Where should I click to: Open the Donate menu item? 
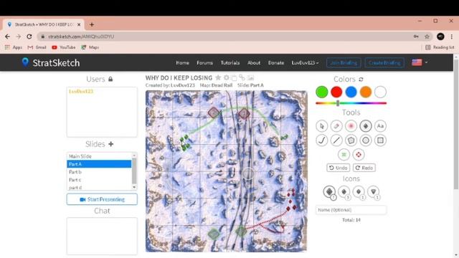(276, 62)
